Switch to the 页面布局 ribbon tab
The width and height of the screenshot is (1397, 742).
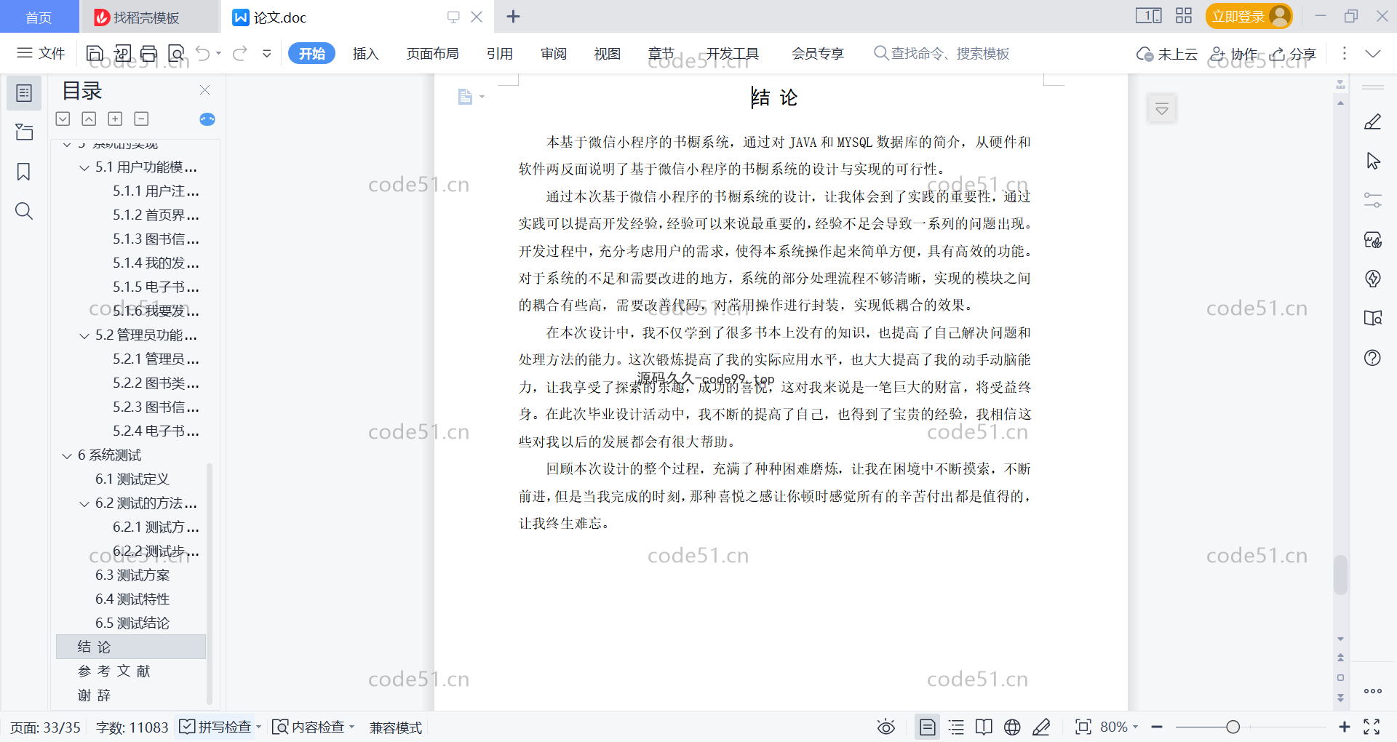click(433, 54)
